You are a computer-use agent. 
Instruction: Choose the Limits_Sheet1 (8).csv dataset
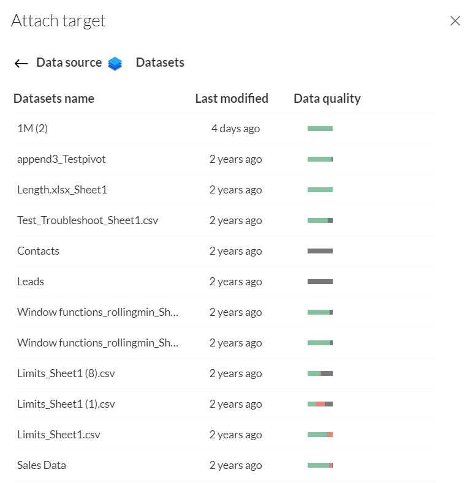pos(66,373)
